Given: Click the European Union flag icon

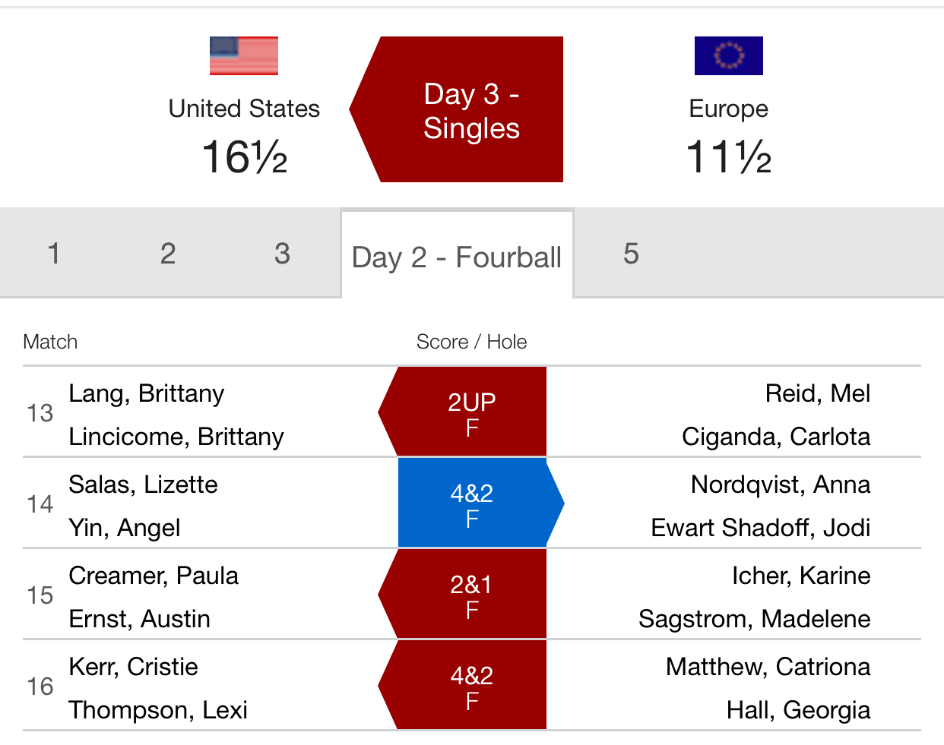Looking at the screenshot, I should [x=728, y=56].
